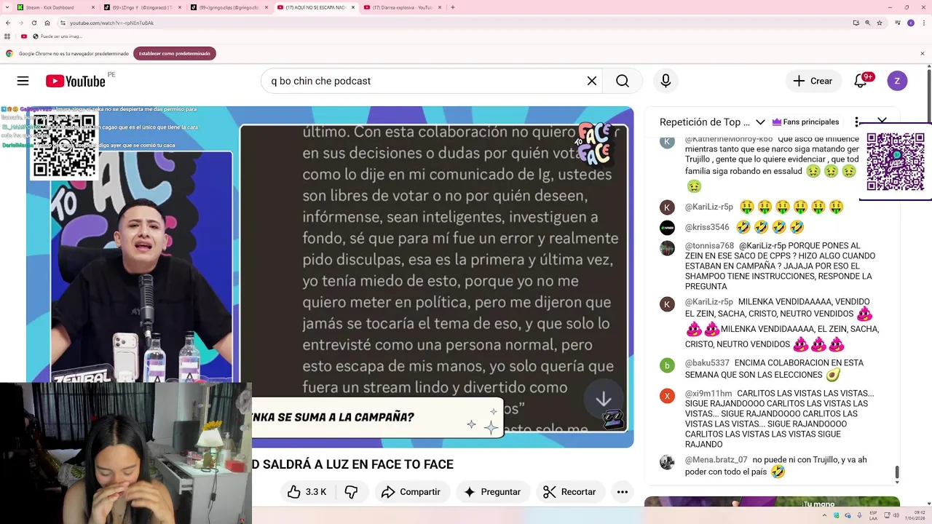Reload the current page
932x524 pixels.
click(x=34, y=23)
